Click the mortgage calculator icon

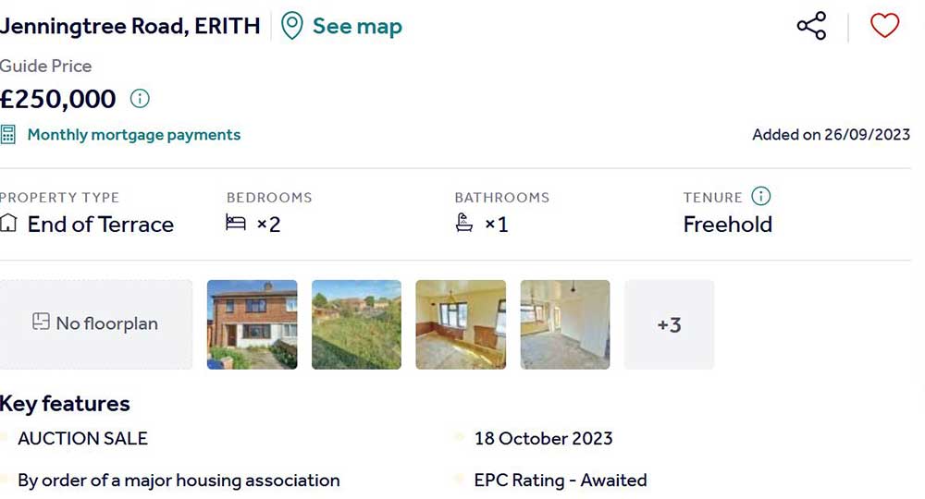8,135
